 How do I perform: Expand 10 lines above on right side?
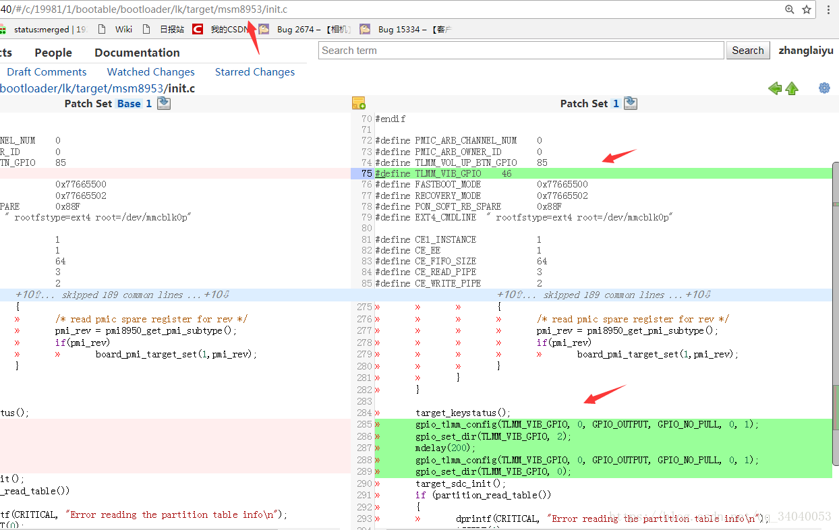[x=511, y=295]
